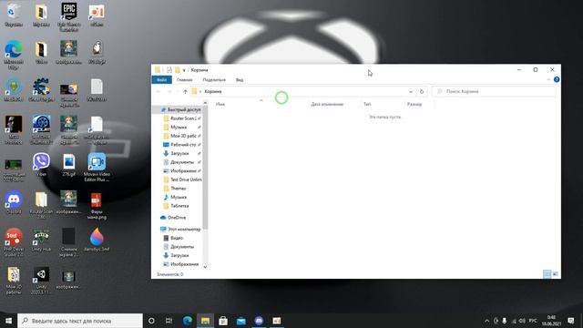Viewport: 583px width, 328px height.
Task: Open the quick access toolbar customize dropdown
Action: (184, 70)
